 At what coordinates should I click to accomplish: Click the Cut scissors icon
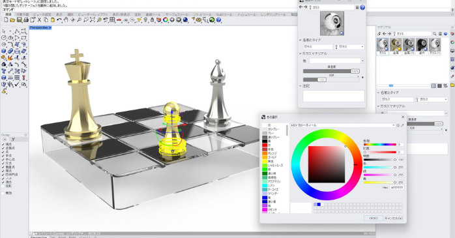(40, 20)
